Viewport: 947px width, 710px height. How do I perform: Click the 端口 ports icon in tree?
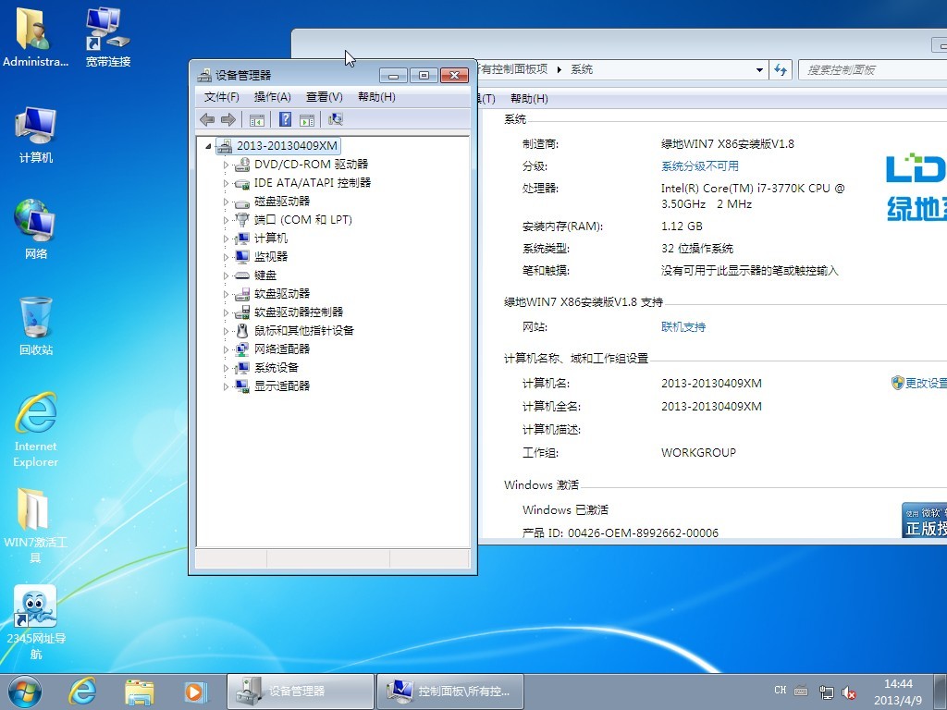[x=242, y=220]
